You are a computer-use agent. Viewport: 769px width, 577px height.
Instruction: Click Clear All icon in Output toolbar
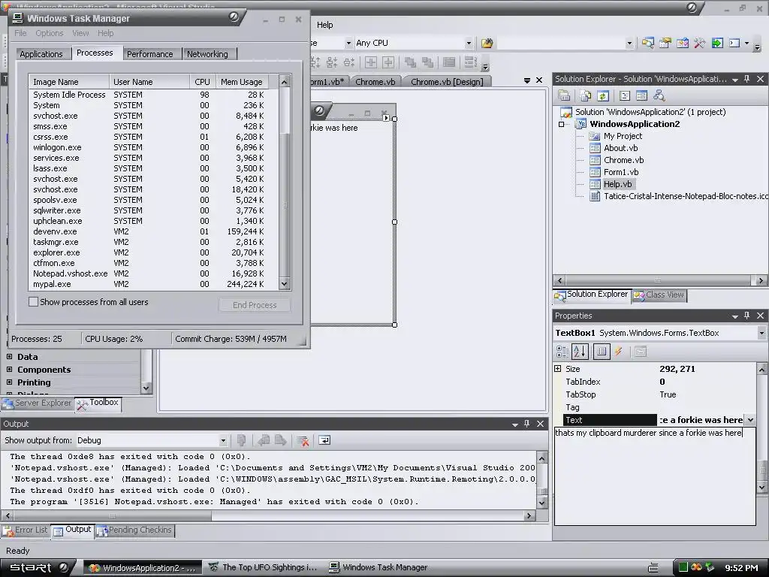pyautogui.click(x=303, y=440)
